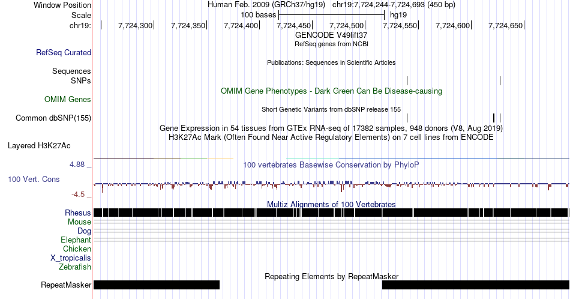Click the X_tropicalis species label
Screen dimensions: 570x299
(71, 258)
